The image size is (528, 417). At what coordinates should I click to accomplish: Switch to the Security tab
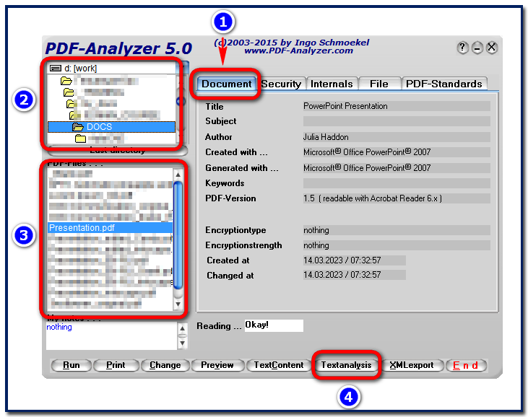coord(281,84)
